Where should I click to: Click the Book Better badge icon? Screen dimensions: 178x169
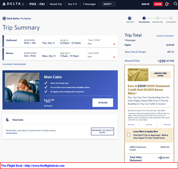[x=4, y=19]
